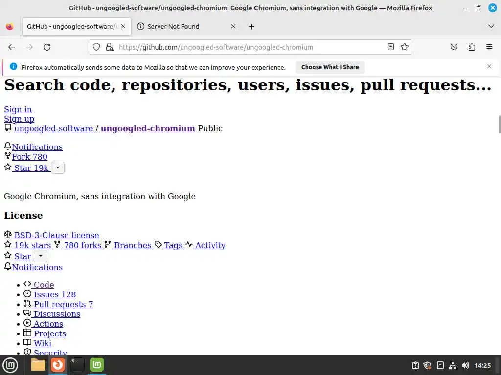Open the Activity link
The image size is (501, 375).
tap(210, 245)
